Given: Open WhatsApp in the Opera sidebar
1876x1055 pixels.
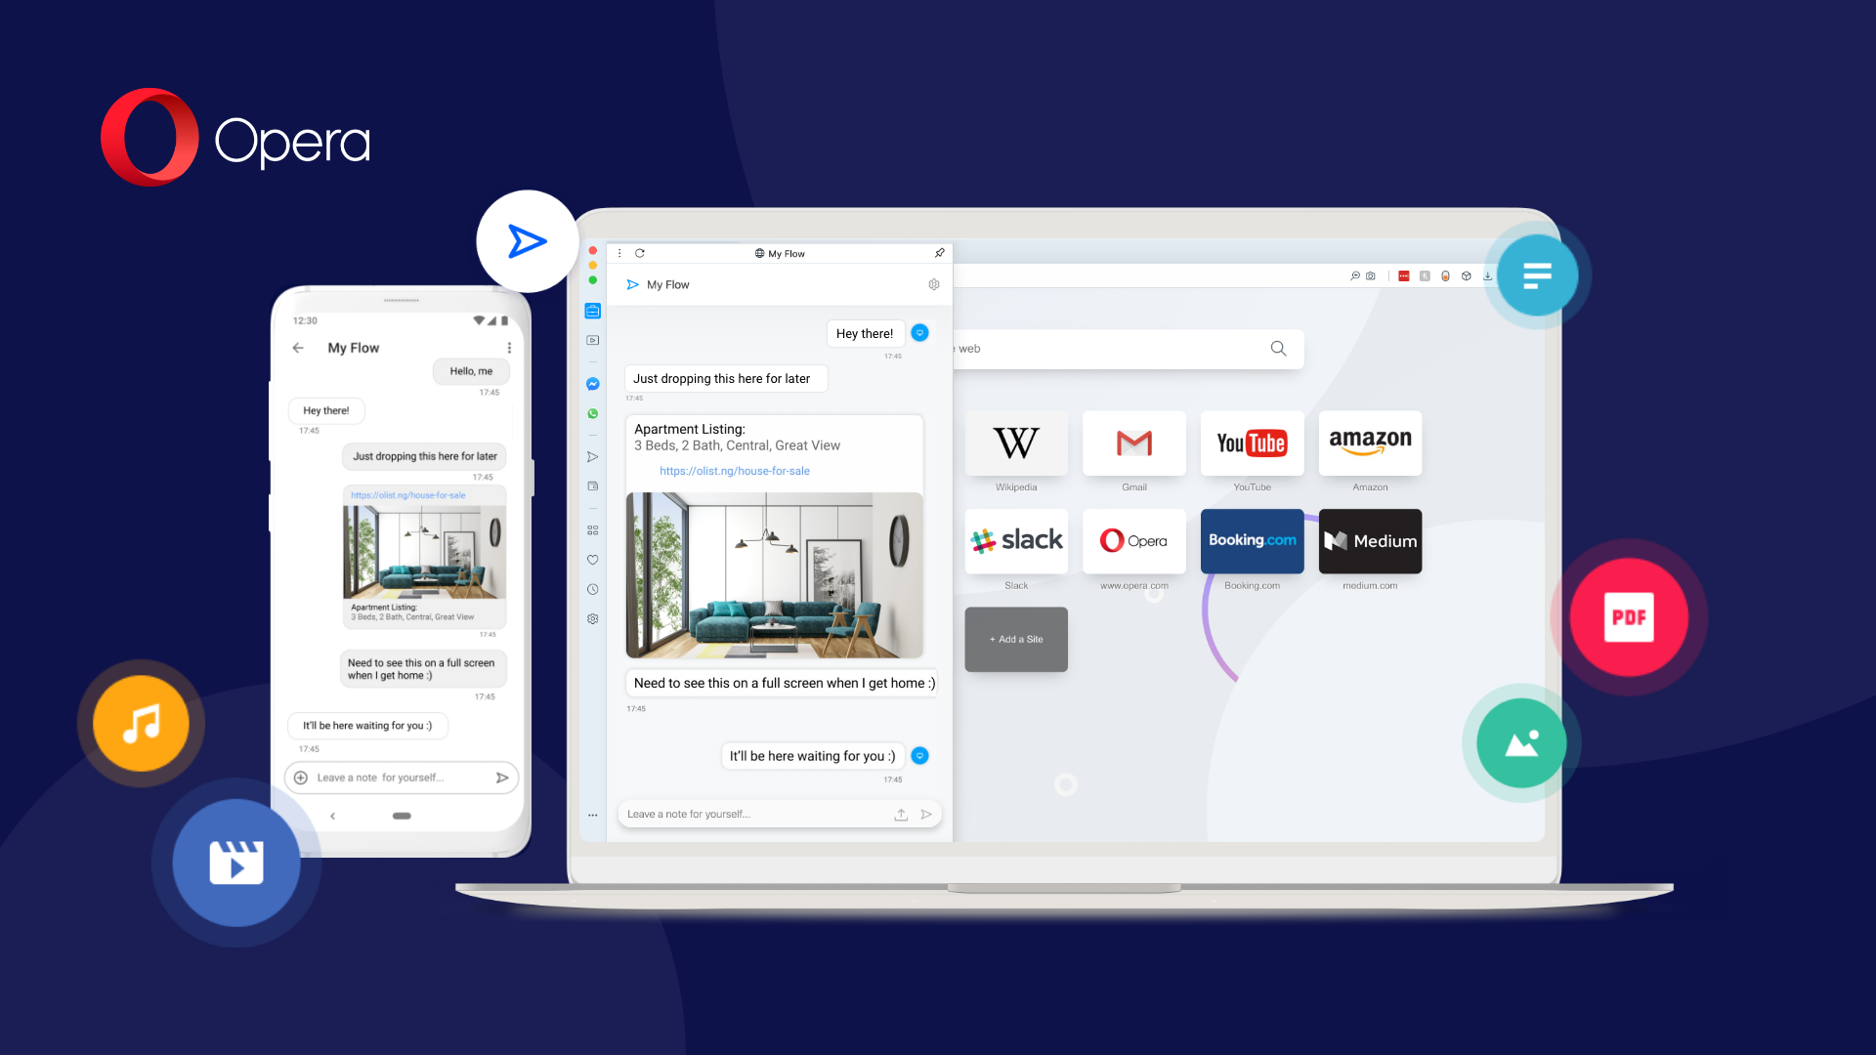Looking at the screenshot, I should [592, 414].
